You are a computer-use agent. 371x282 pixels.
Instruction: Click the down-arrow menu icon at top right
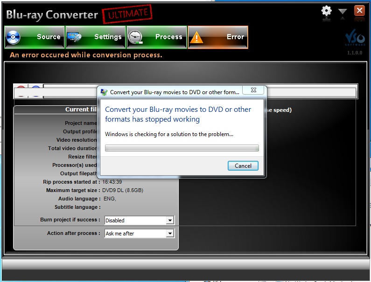(x=343, y=11)
